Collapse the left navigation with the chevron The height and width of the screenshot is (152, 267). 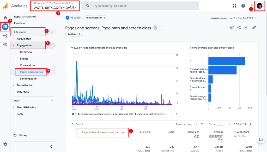(x=51, y=146)
